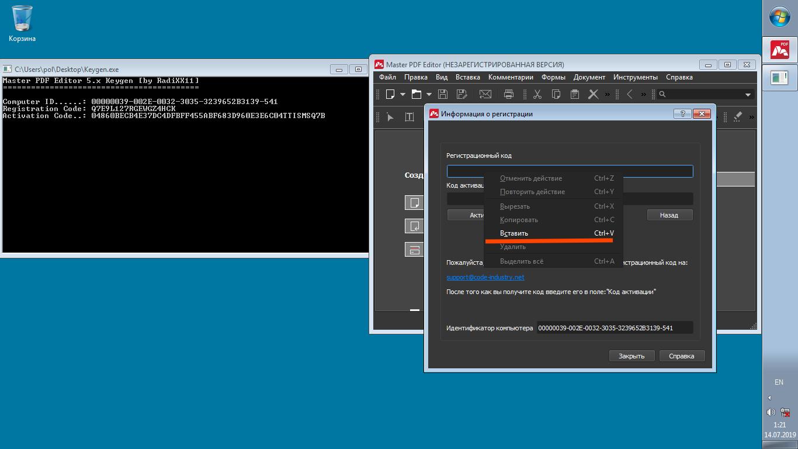Open the Инструменты menu
Screen dimensions: 798x449
click(636, 77)
